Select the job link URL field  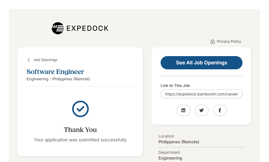click(201, 94)
